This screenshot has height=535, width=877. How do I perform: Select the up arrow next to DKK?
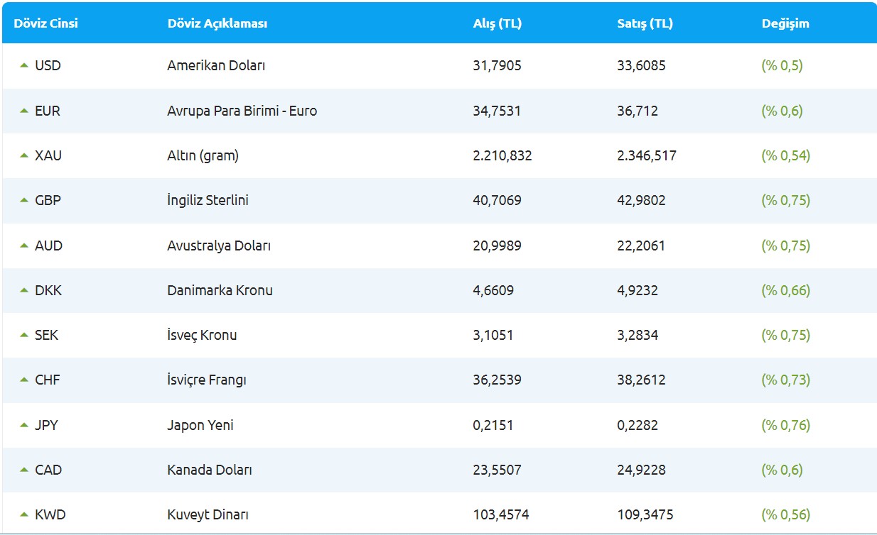(x=24, y=289)
